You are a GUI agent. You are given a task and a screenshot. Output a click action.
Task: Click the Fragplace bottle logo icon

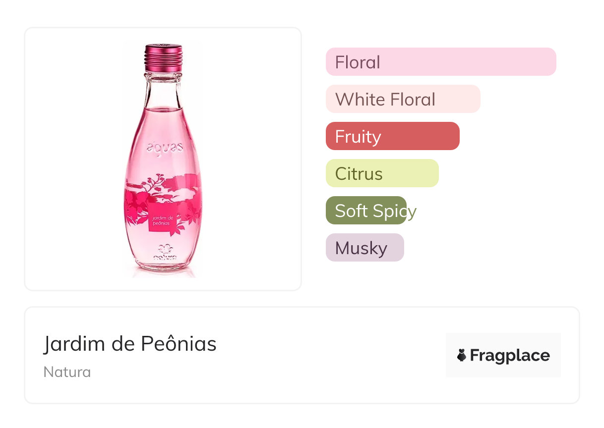tap(462, 355)
